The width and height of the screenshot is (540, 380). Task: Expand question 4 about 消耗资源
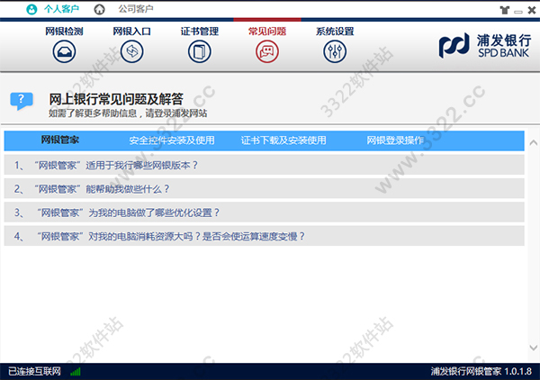pyautogui.click(x=264, y=236)
